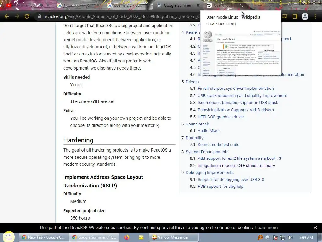Go back using the browser back arrow
The height and width of the screenshot is (242, 322).
tap(7, 16)
